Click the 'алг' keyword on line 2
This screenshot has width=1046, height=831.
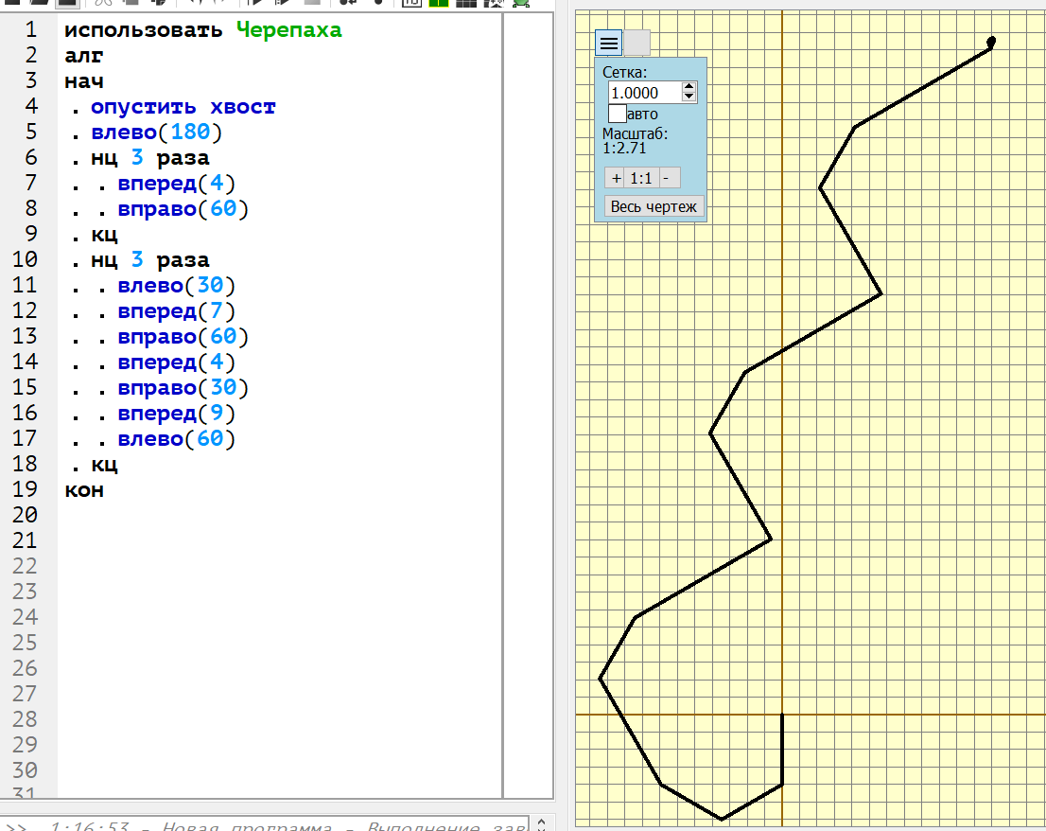point(84,56)
